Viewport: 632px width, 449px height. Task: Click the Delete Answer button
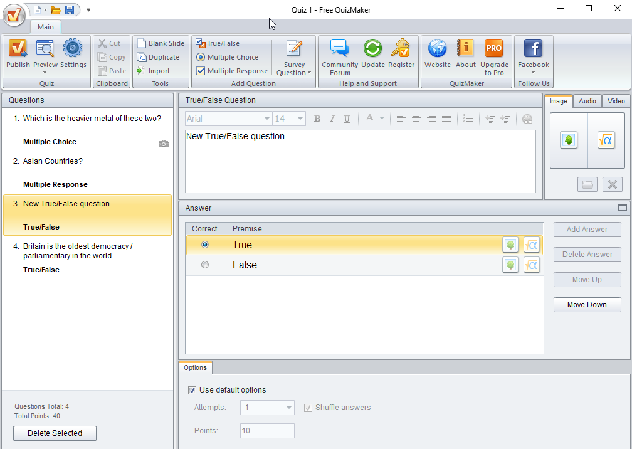coord(587,255)
